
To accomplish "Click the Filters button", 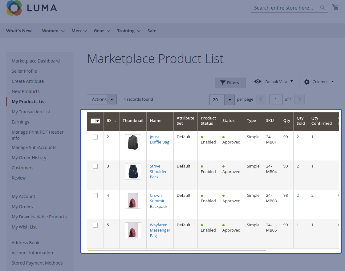I will pyautogui.click(x=230, y=83).
